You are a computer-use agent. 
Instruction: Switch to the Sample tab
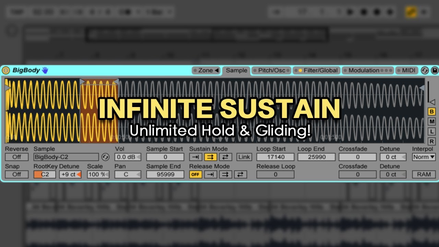pyautogui.click(x=236, y=70)
